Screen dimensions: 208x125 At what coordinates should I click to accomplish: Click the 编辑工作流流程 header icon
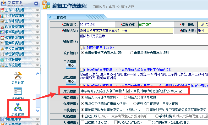click(x=46, y=6)
